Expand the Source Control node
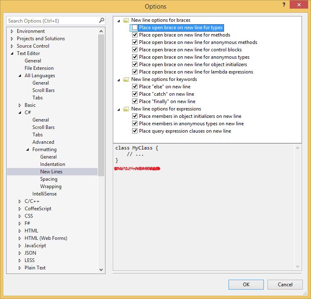The width and height of the screenshot is (311, 299). [12, 46]
